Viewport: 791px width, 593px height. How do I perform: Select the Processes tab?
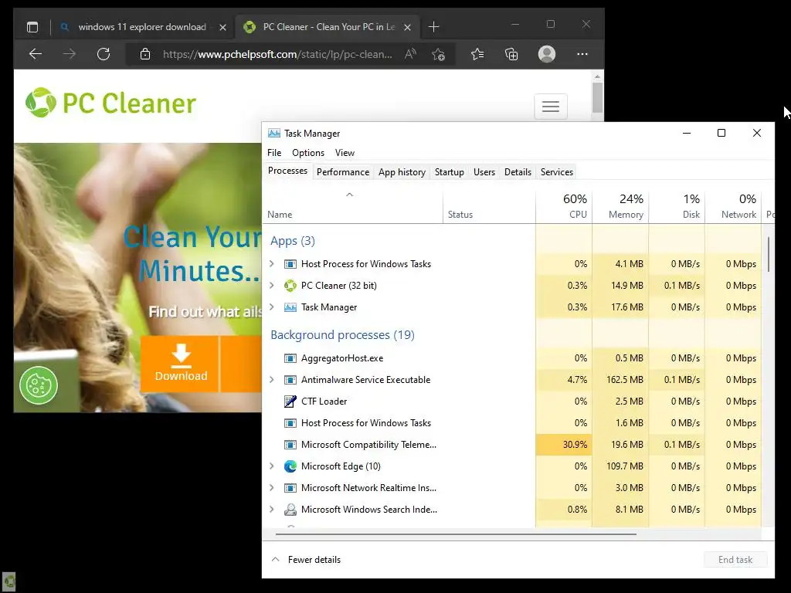pyautogui.click(x=287, y=171)
